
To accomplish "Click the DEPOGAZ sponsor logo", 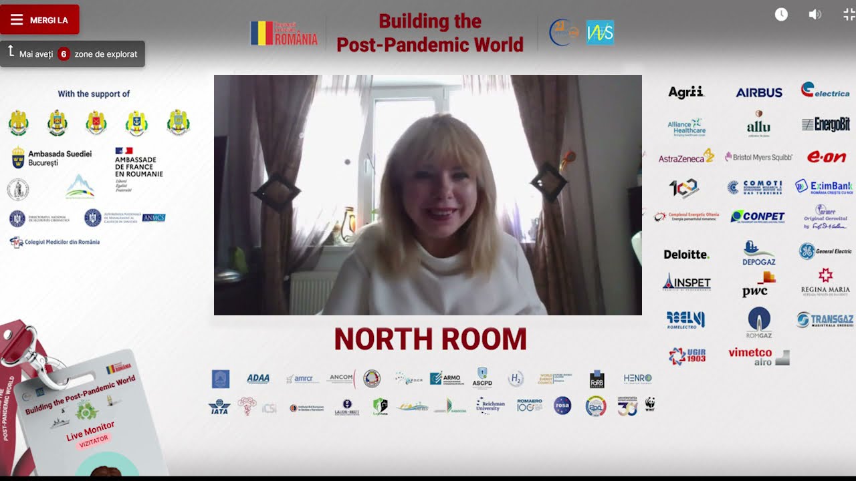I will tap(759, 253).
